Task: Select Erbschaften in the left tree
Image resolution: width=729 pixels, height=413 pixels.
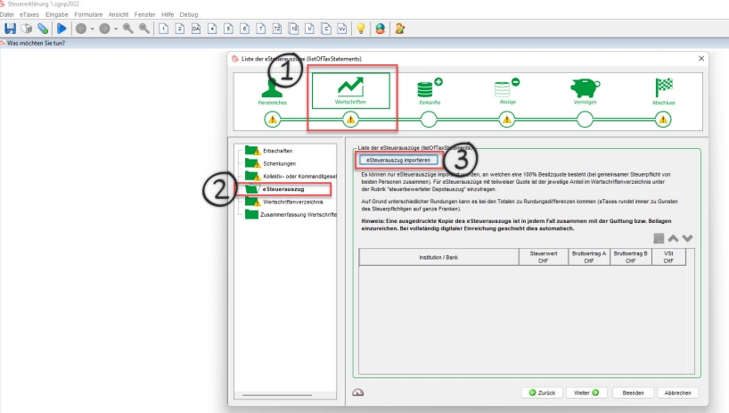Action: point(278,151)
